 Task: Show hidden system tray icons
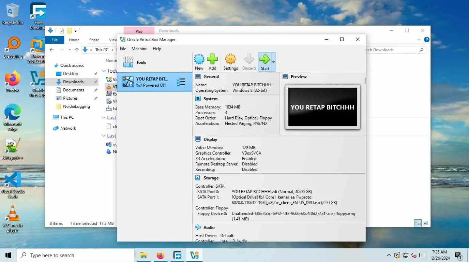(389, 255)
